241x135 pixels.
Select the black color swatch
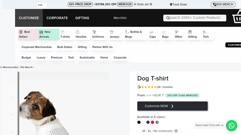pos(139,122)
